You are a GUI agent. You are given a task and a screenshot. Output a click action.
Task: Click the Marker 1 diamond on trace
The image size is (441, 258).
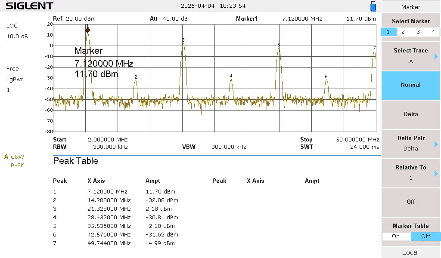[x=88, y=30]
